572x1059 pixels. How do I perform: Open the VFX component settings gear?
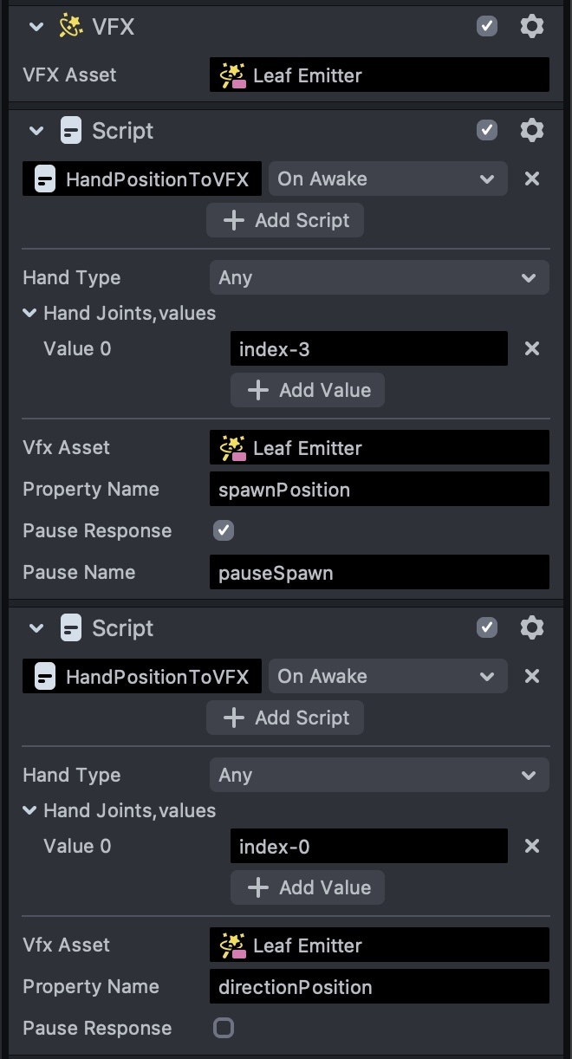[x=531, y=27]
